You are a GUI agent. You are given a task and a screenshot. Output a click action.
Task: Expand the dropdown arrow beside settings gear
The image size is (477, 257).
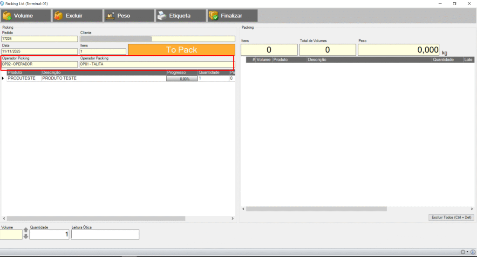click(x=467, y=252)
